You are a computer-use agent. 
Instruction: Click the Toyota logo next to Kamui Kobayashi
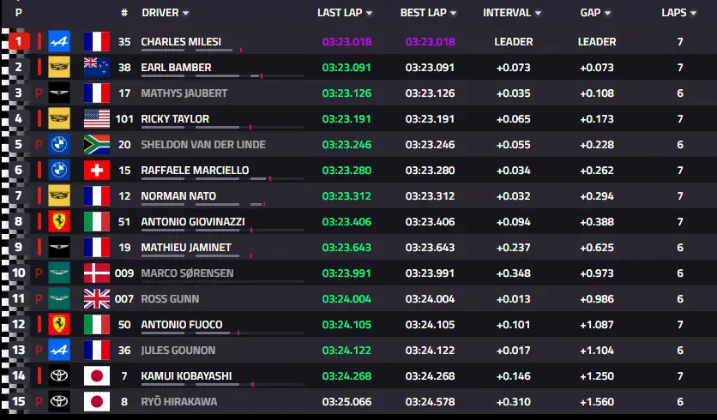coord(59,375)
